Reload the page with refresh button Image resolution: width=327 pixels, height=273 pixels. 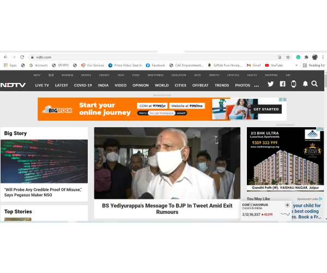(22, 57)
